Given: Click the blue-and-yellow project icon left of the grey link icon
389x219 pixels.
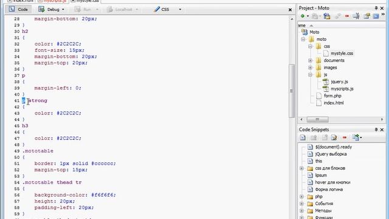Looking at the screenshot, I should (327, 16).
